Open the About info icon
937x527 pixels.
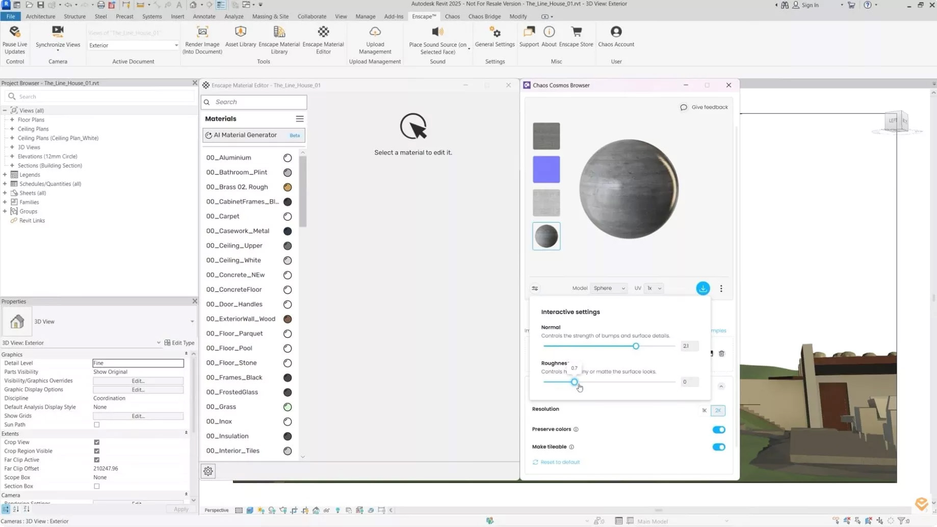[549, 32]
